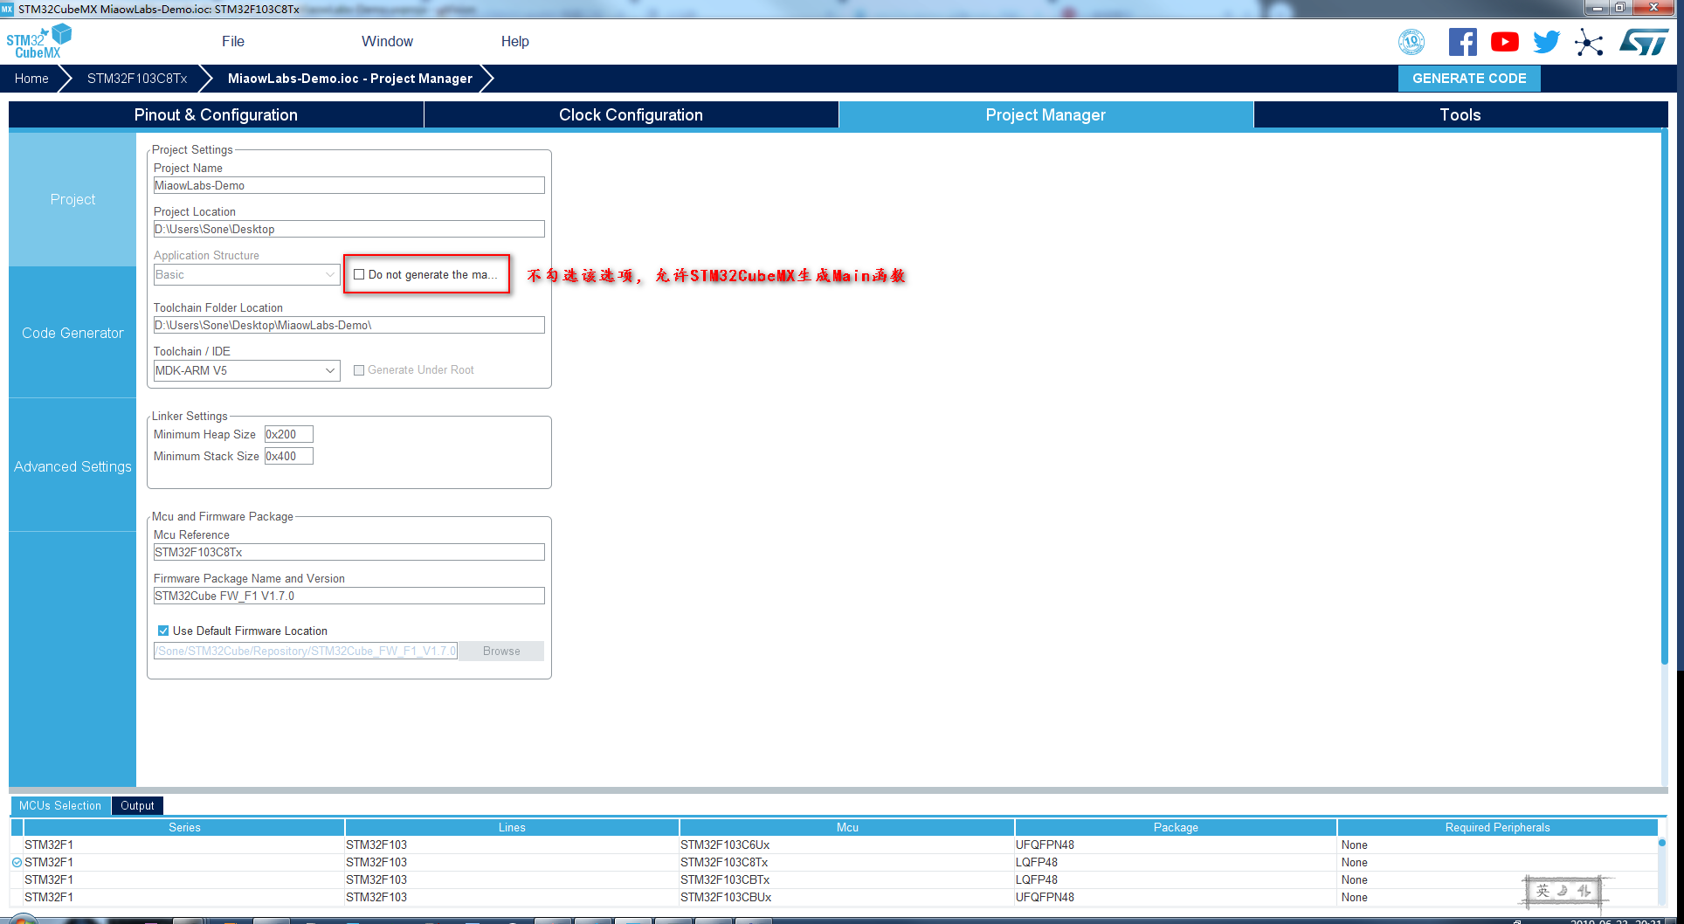The width and height of the screenshot is (1684, 924).
Task: Click the Mcu Reference field
Action: click(349, 552)
